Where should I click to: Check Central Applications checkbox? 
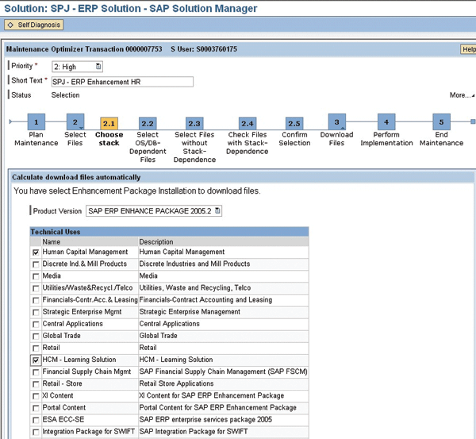(36, 324)
